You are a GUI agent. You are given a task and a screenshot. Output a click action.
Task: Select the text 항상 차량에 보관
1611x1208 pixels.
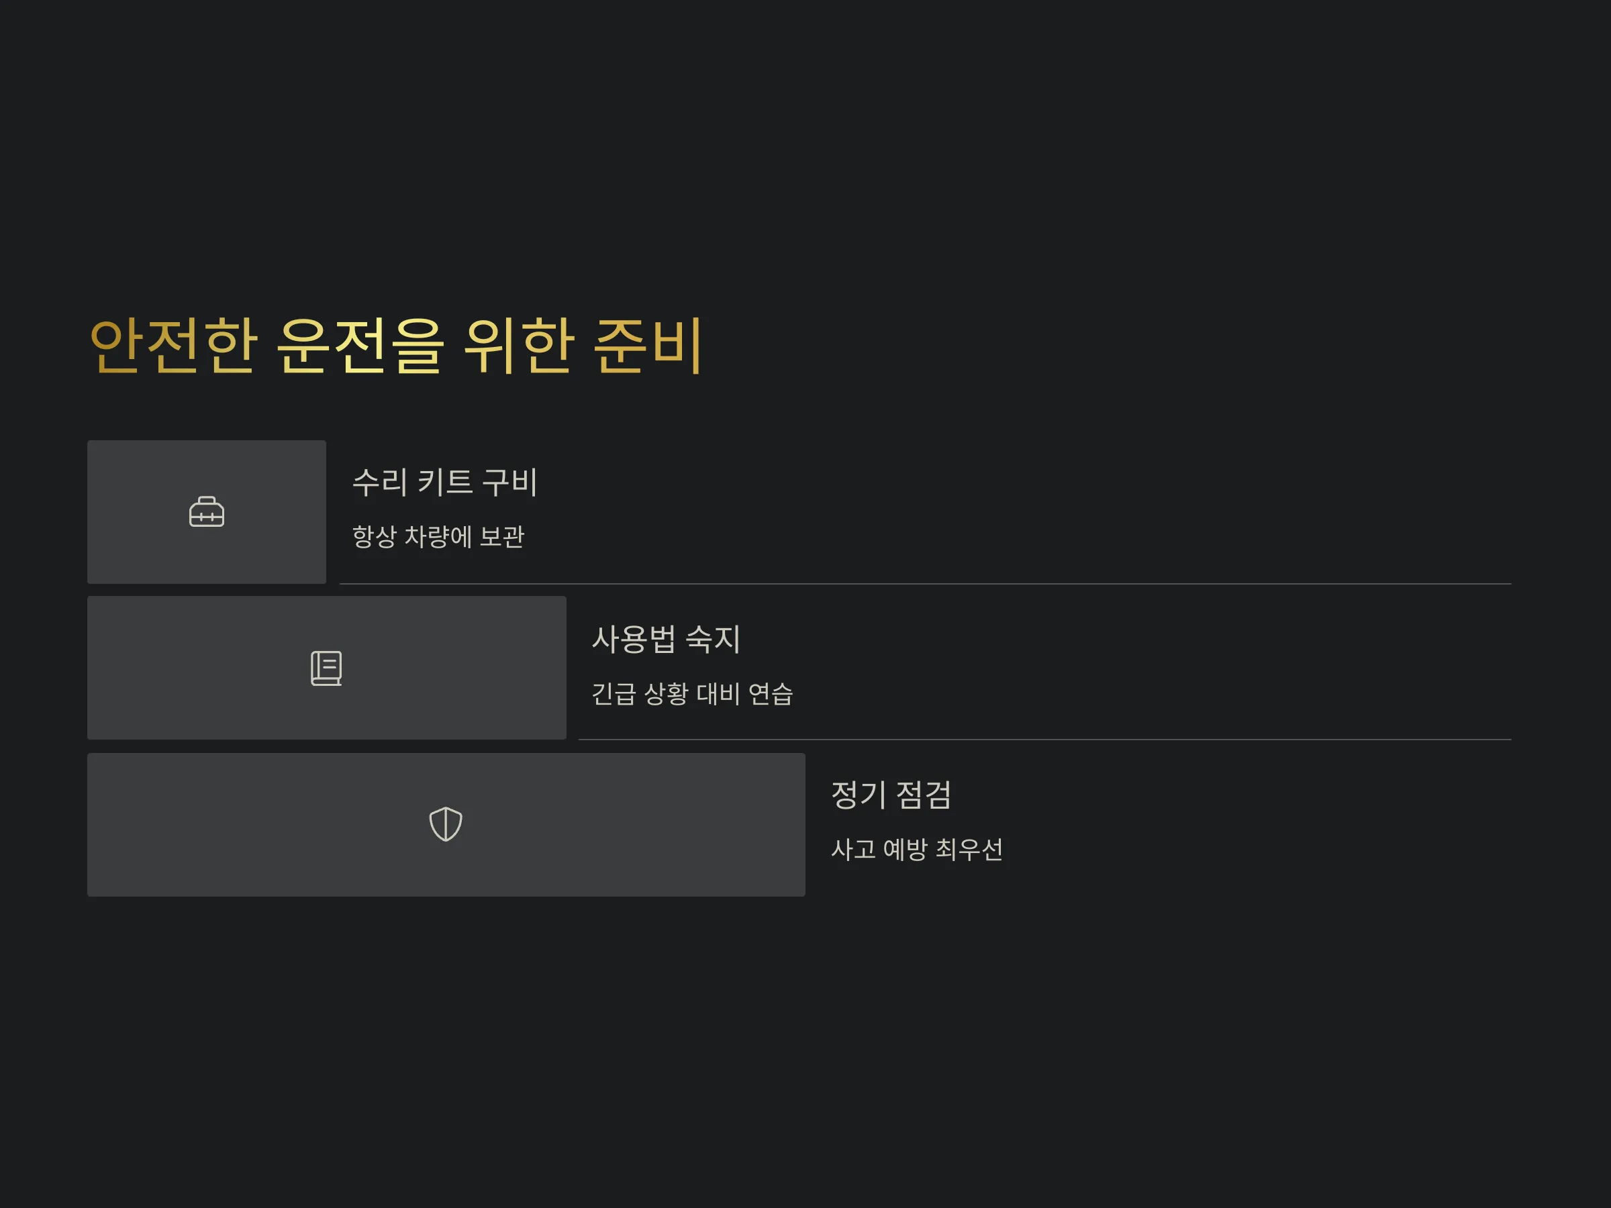coord(438,537)
